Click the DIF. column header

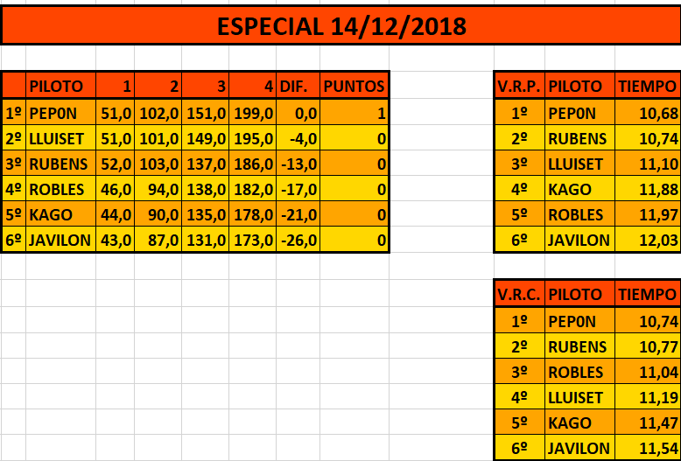(298, 86)
